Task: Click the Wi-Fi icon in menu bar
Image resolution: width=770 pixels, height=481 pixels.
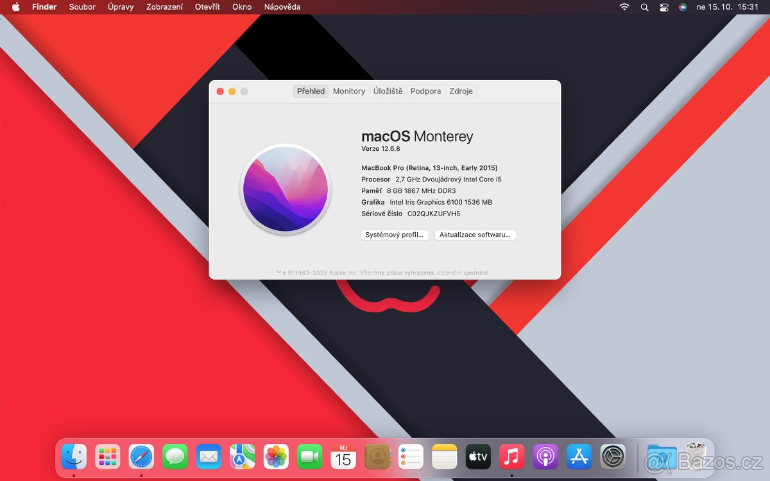Action: tap(623, 7)
